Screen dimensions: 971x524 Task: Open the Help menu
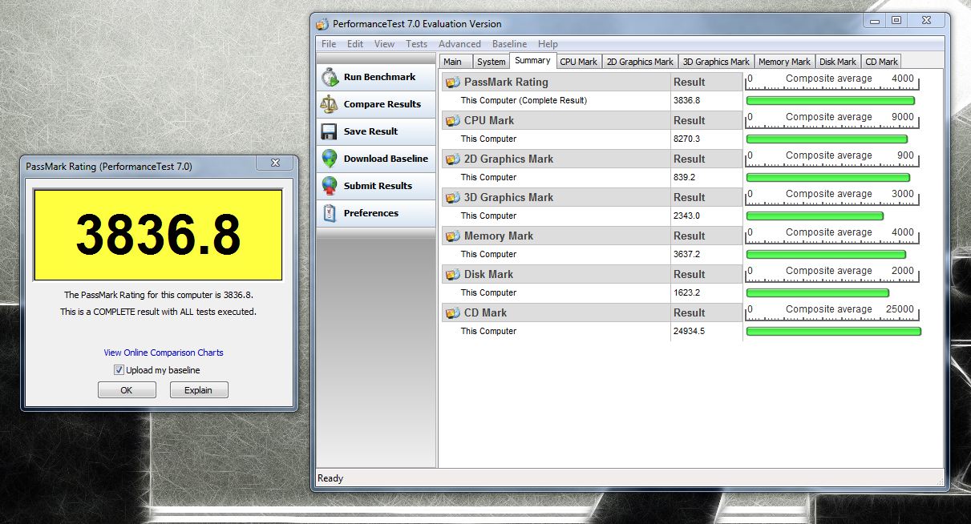548,44
